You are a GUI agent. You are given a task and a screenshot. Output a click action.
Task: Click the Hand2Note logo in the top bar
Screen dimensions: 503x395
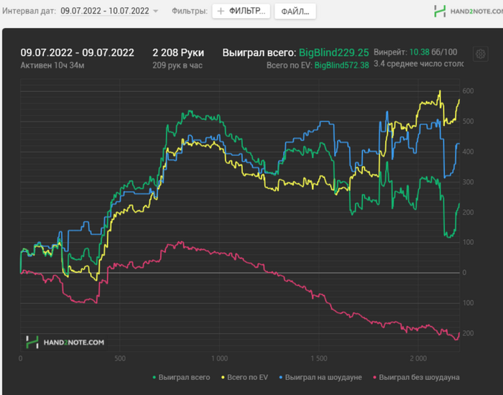pyautogui.click(x=469, y=11)
